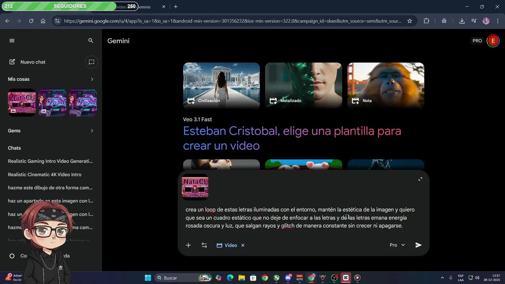Click the ESP LAA language indicator
This screenshot has width=505, height=284.
(x=461, y=278)
